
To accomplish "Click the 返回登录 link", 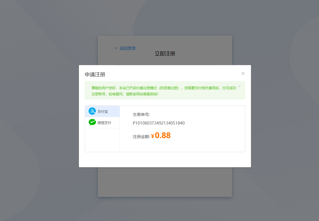I will 128,48.
